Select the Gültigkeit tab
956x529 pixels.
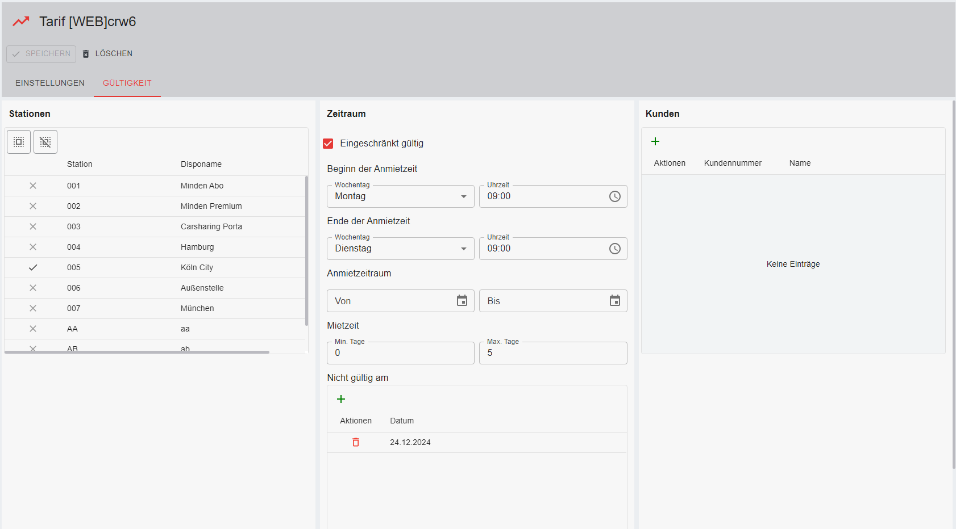pos(127,83)
